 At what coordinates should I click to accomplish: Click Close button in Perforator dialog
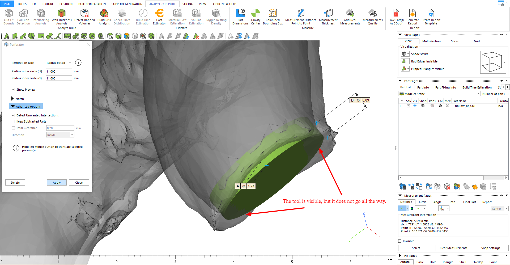79,183
